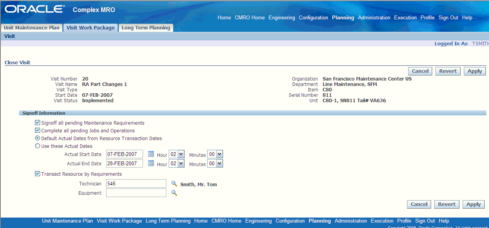This screenshot has height=228, width=489.
Task: Open Visit Work Package footer link
Action: point(119,221)
